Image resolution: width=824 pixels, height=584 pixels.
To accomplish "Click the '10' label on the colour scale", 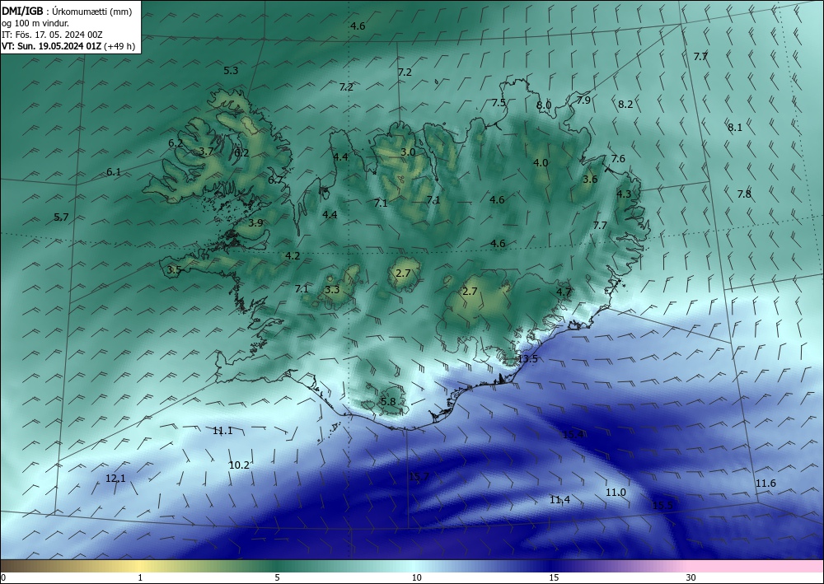I will [417, 578].
